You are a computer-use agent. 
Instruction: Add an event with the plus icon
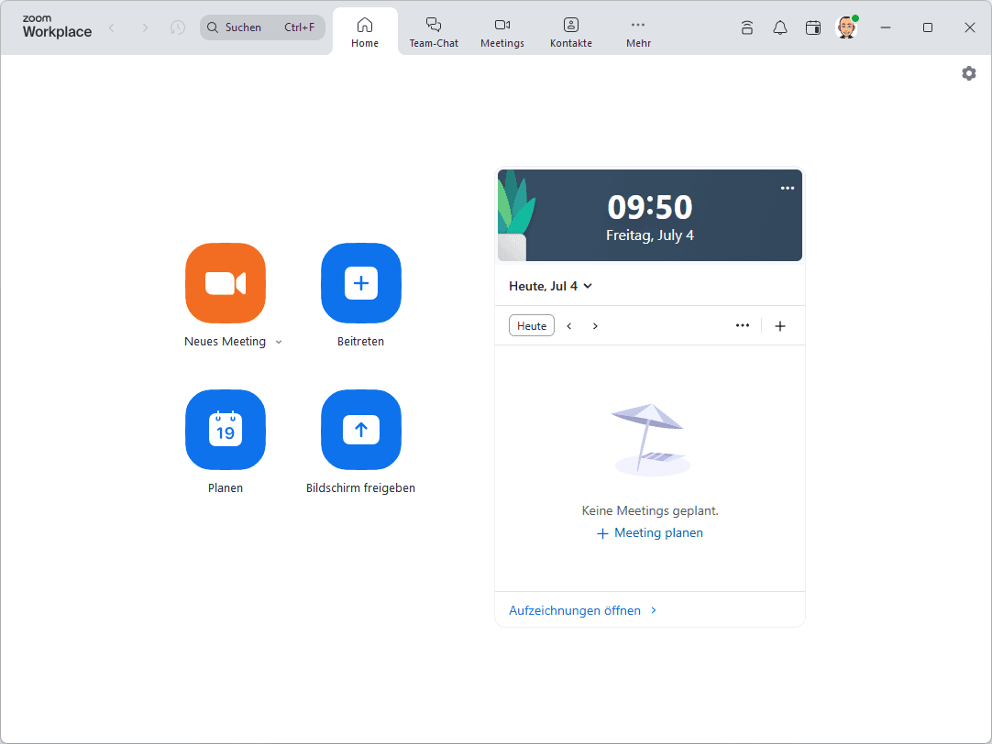point(780,326)
